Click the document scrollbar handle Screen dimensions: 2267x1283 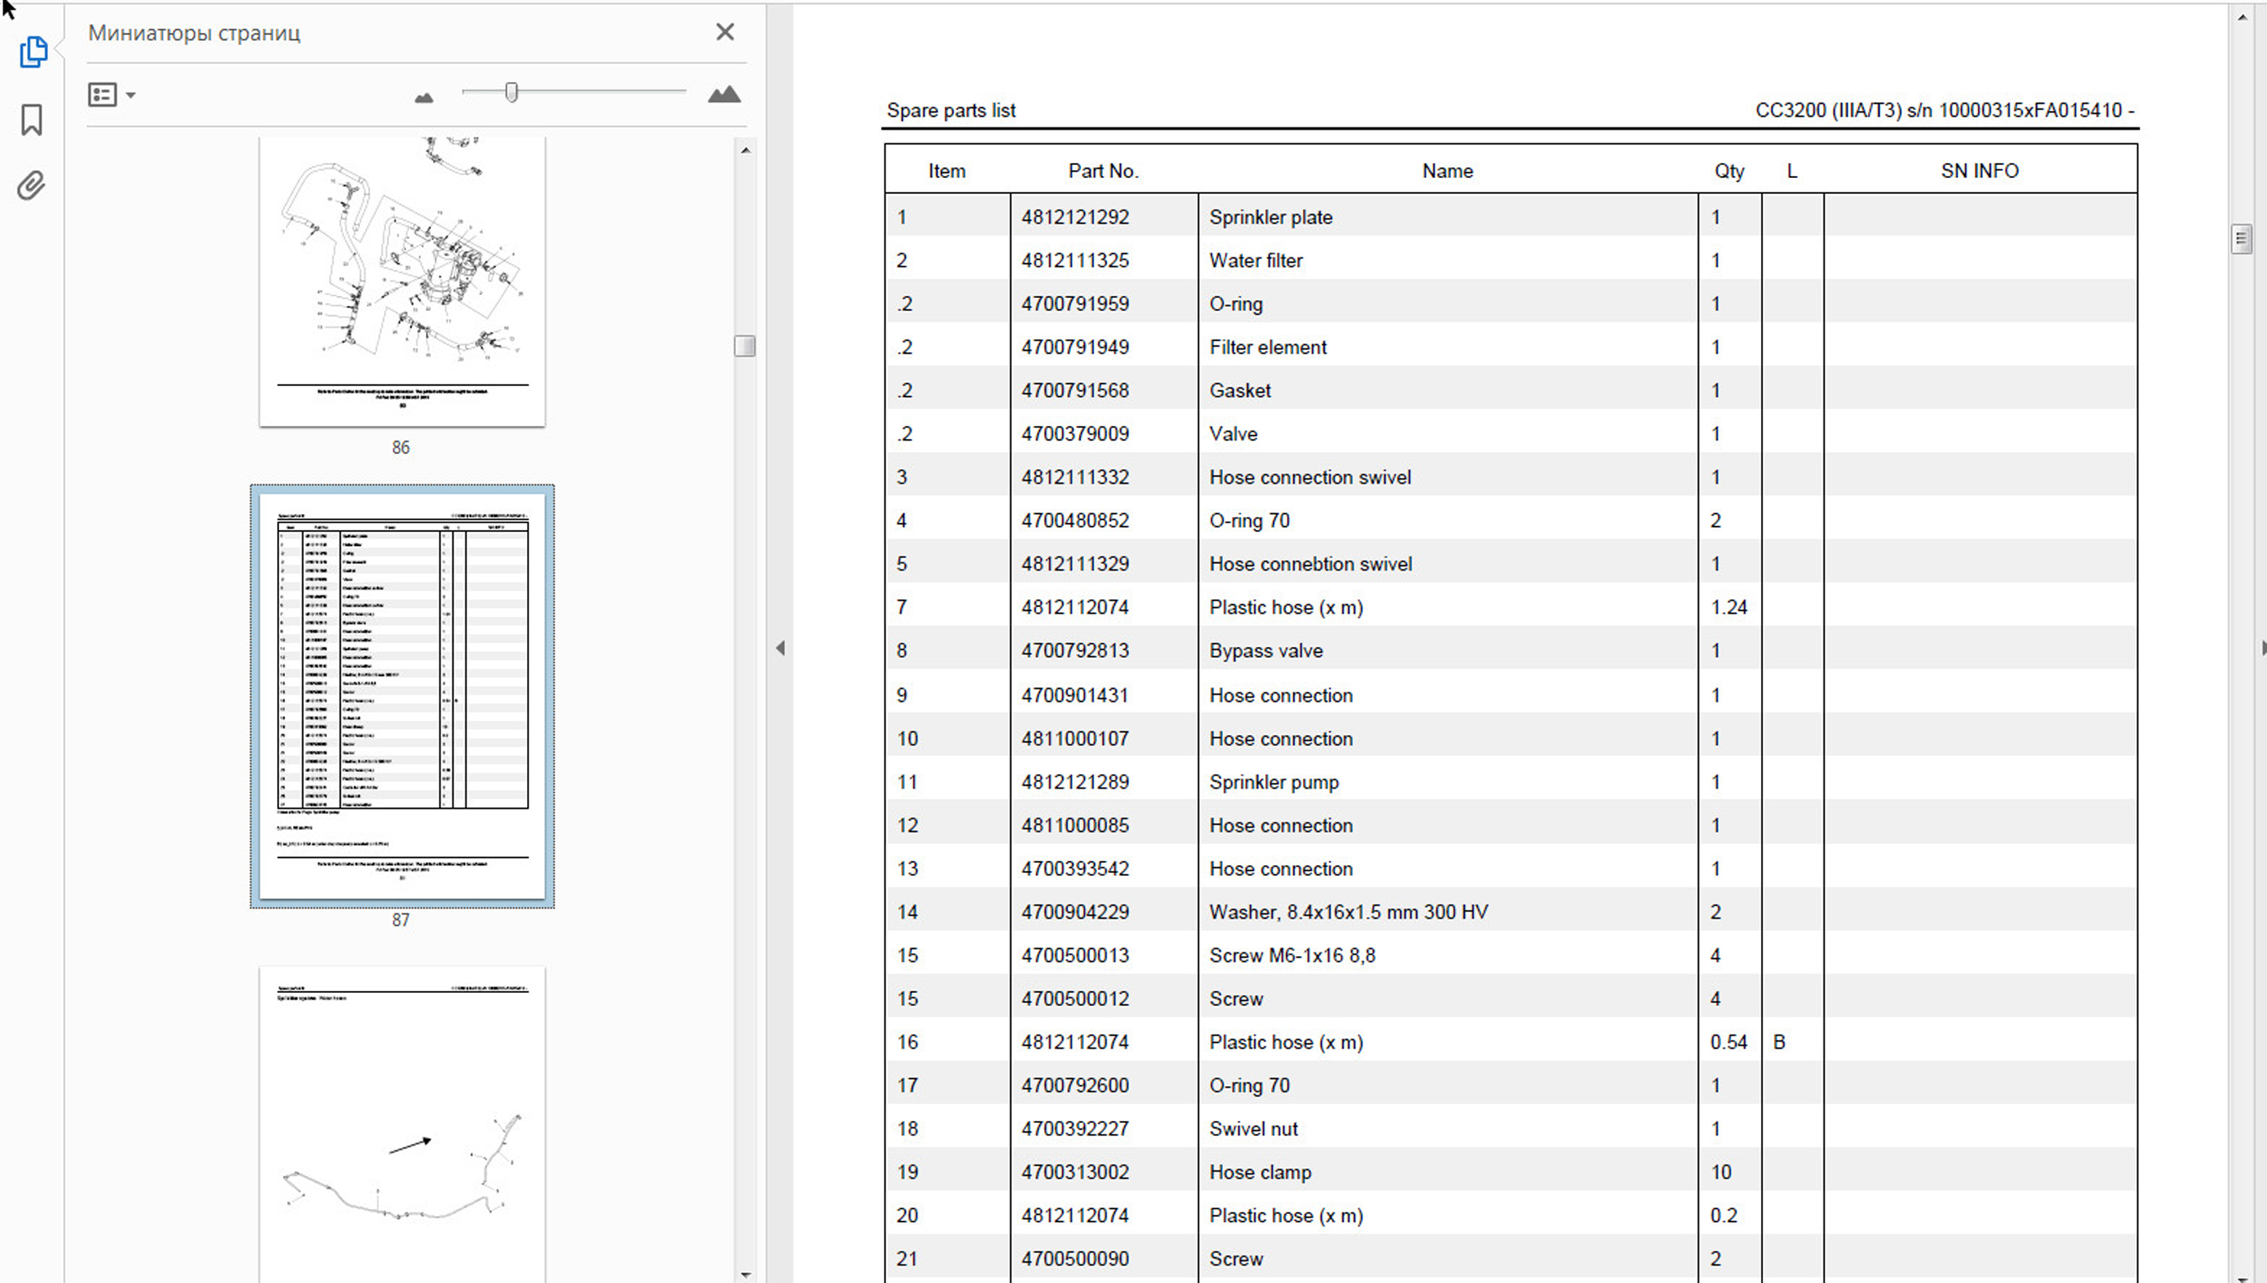pos(2242,239)
